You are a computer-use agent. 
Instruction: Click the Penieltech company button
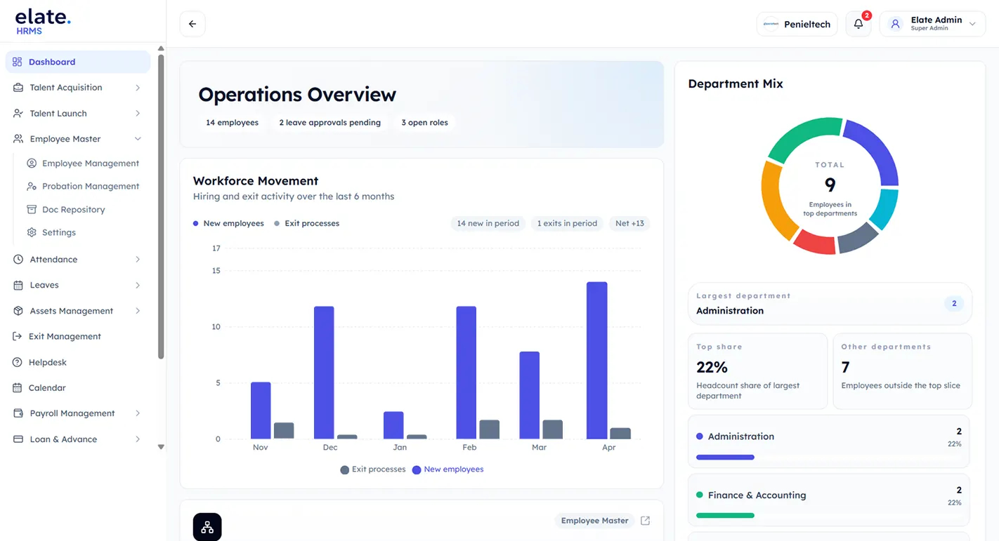coord(797,24)
